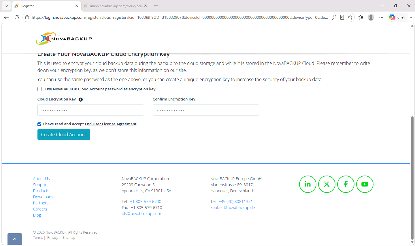Click the back-to-top arrow button
The image size is (415, 246).
coord(15,239)
